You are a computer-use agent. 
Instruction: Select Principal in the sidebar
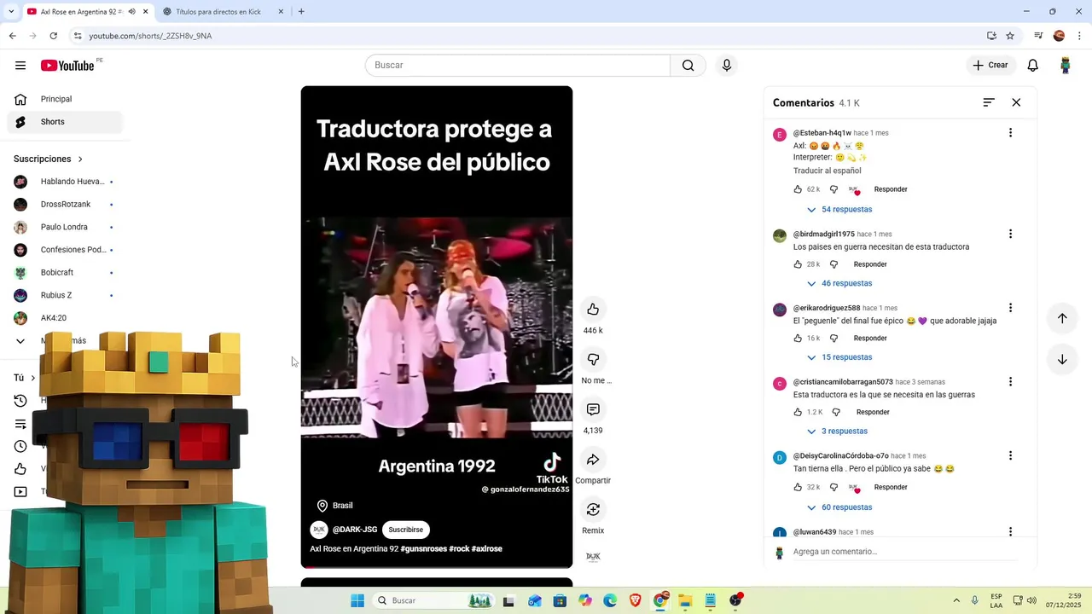coord(65,99)
